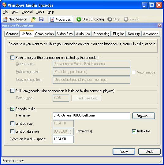Click the Browse... button
This screenshot has width=164, height=165.
point(143,116)
